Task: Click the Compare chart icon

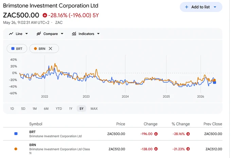Action: [39, 34]
